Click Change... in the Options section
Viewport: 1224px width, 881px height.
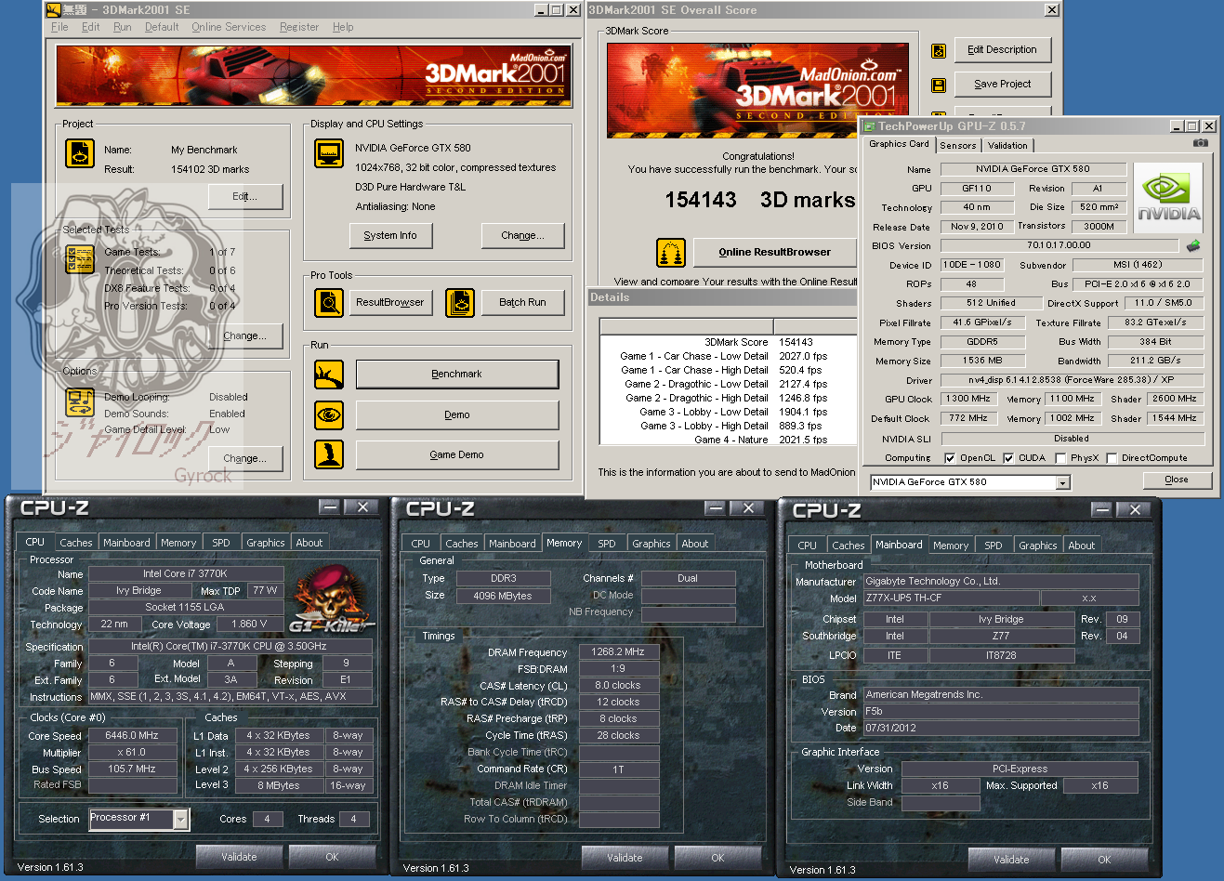pos(245,458)
